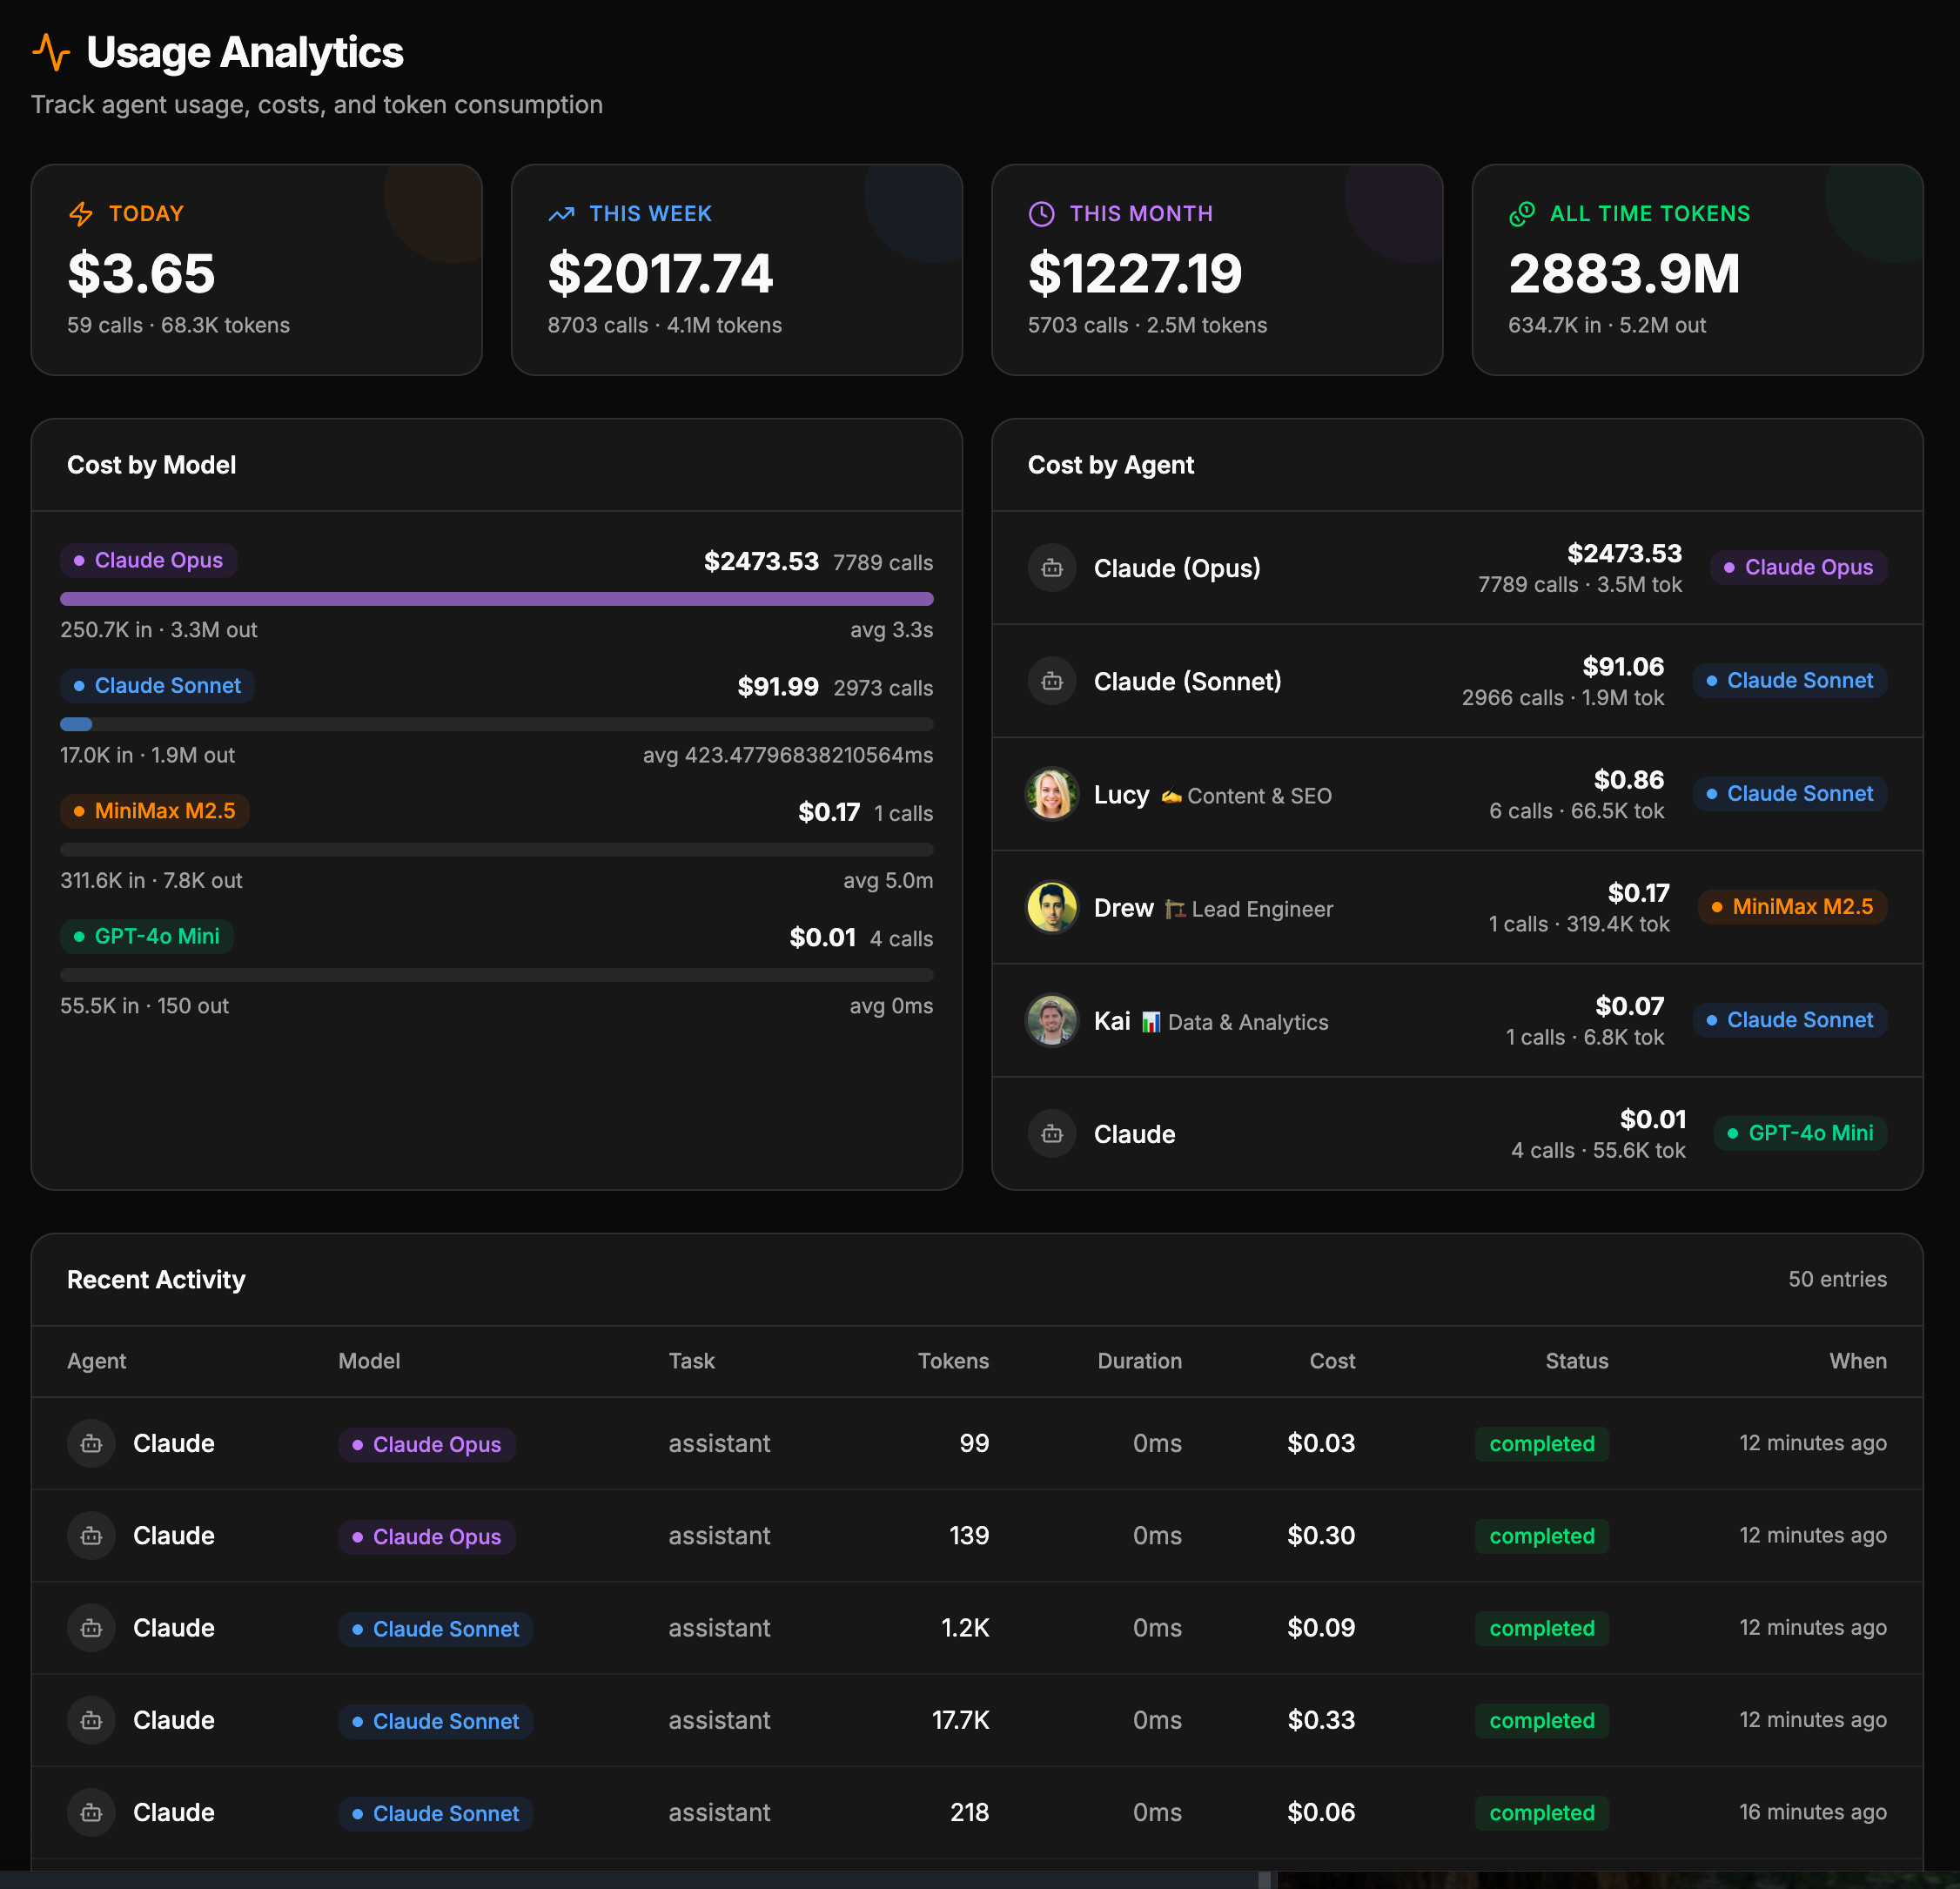Expand the Cost by Agent panel header

pos(1110,465)
